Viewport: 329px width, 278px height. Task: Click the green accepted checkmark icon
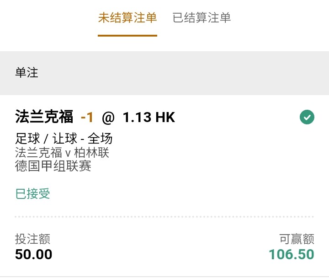(x=307, y=118)
